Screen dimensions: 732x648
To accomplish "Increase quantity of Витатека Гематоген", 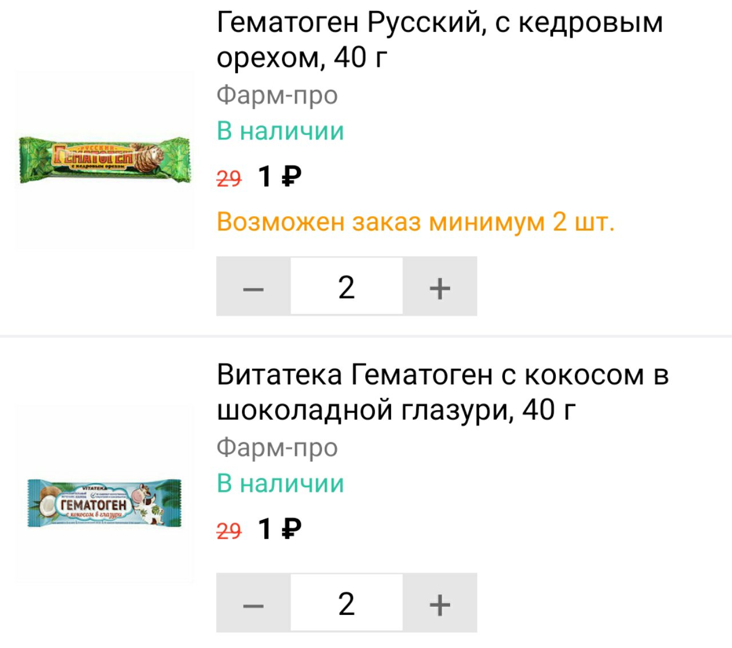I will [440, 603].
